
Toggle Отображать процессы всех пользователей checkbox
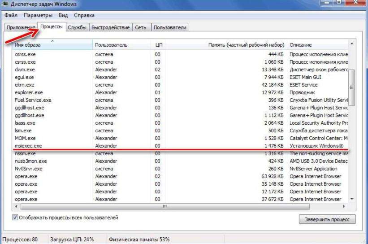click(x=15, y=218)
